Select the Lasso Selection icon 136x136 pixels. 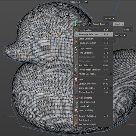[76, 39]
